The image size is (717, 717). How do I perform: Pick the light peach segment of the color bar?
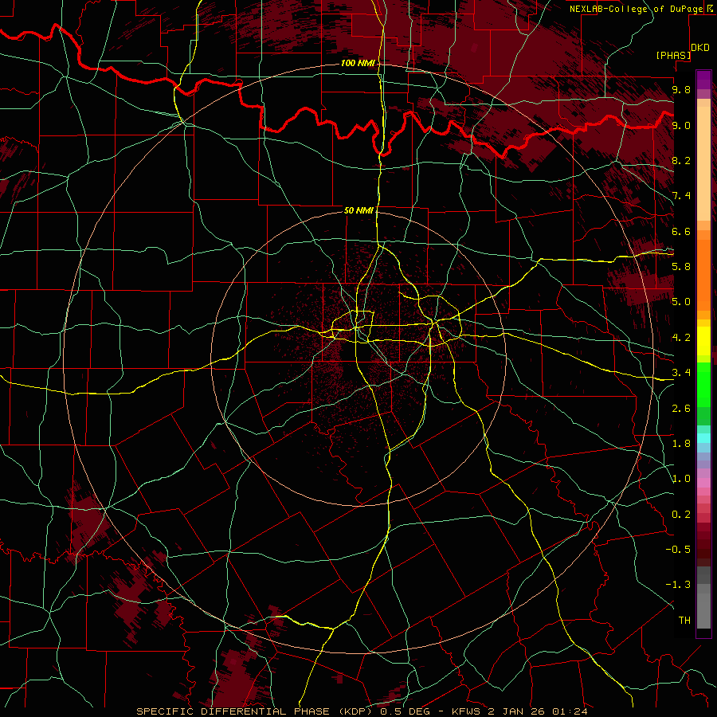(703, 163)
